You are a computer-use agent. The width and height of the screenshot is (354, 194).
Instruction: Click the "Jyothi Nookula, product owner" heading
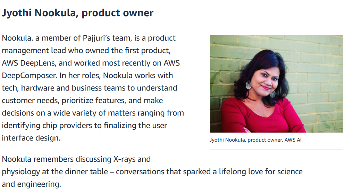[78, 13]
